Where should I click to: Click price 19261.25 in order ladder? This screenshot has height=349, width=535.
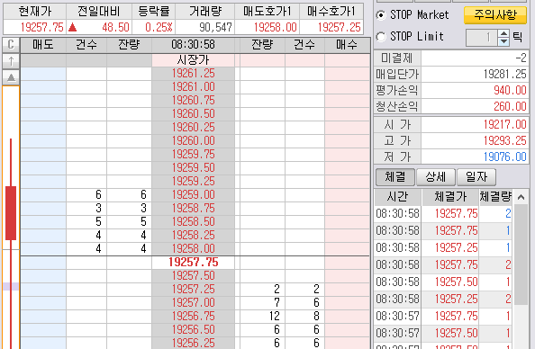click(x=193, y=73)
